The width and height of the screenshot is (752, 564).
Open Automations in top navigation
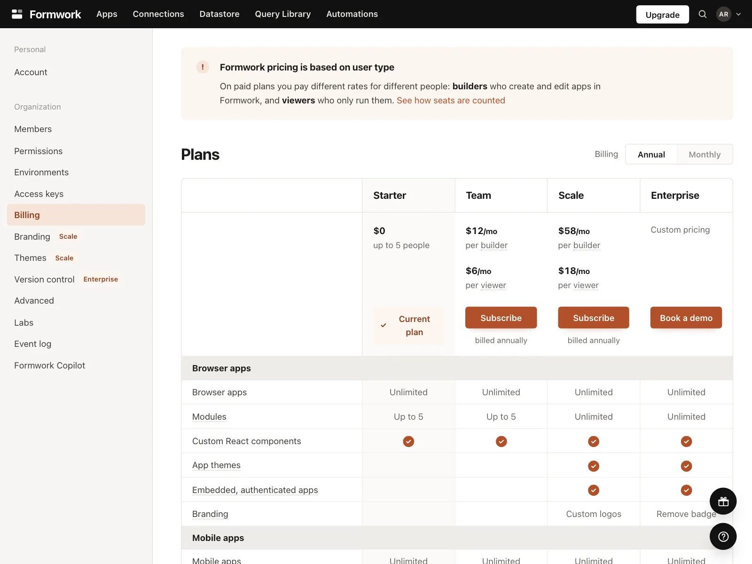click(352, 14)
